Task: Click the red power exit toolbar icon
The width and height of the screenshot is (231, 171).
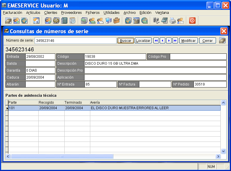Action: (192, 21)
